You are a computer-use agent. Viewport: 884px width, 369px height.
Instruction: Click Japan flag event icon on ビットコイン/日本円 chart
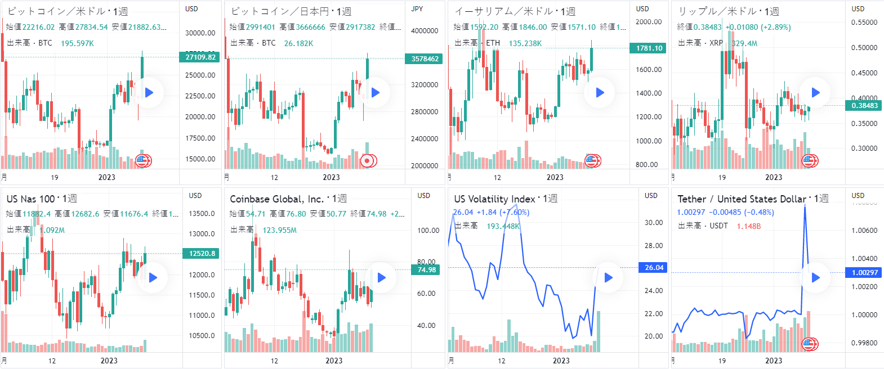pyautogui.click(x=368, y=161)
